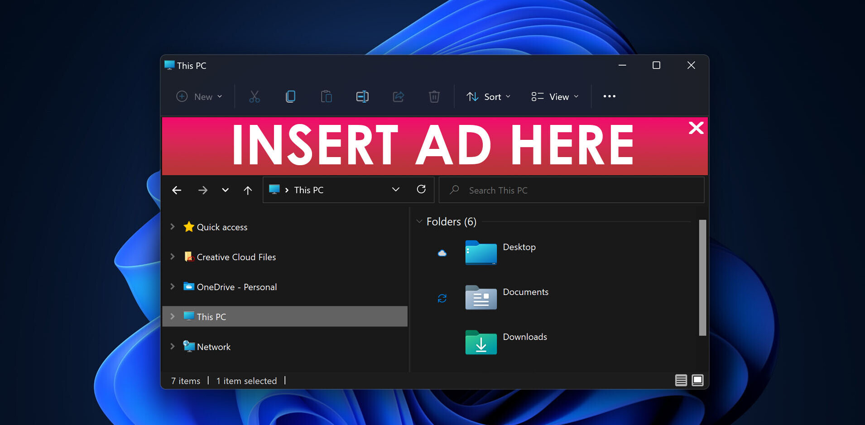
Task: Go up one folder level
Action: click(x=248, y=191)
